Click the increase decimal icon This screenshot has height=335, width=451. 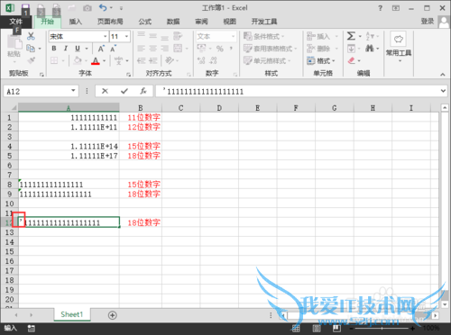pyautogui.click(x=201, y=60)
